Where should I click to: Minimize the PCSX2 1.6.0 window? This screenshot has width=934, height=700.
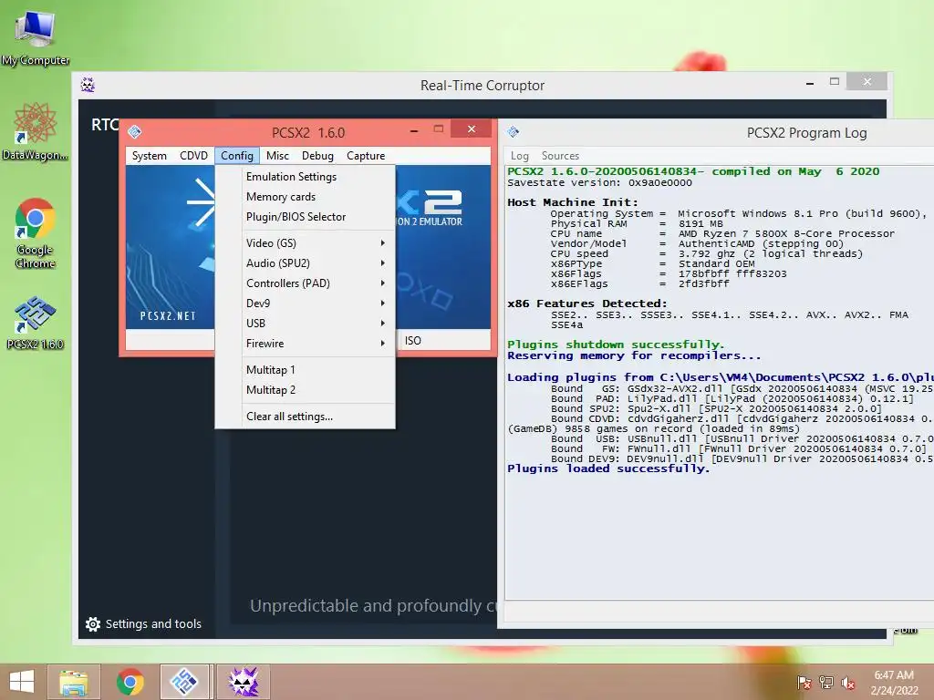tap(414, 129)
